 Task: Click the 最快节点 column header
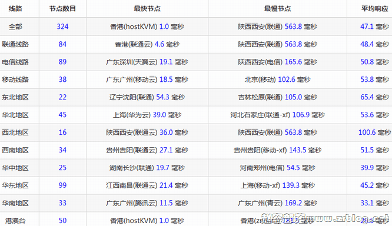tap(147, 8)
